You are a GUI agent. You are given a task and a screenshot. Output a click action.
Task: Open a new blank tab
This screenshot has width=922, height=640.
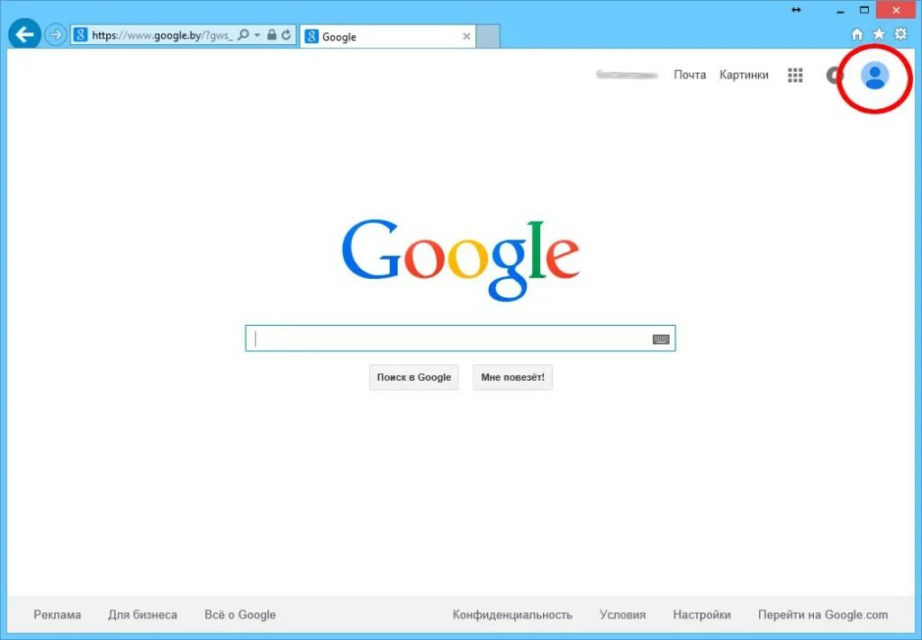488,36
